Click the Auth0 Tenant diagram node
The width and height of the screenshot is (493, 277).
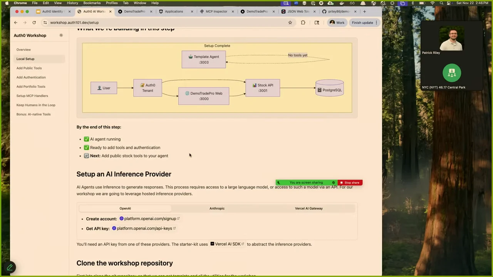point(148,88)
